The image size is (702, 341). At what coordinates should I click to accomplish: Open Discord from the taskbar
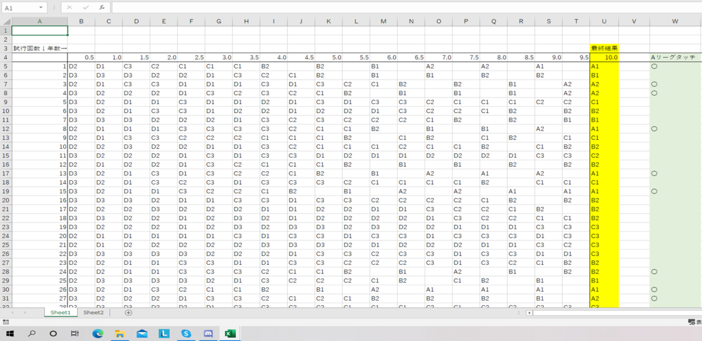pos(208,333)
